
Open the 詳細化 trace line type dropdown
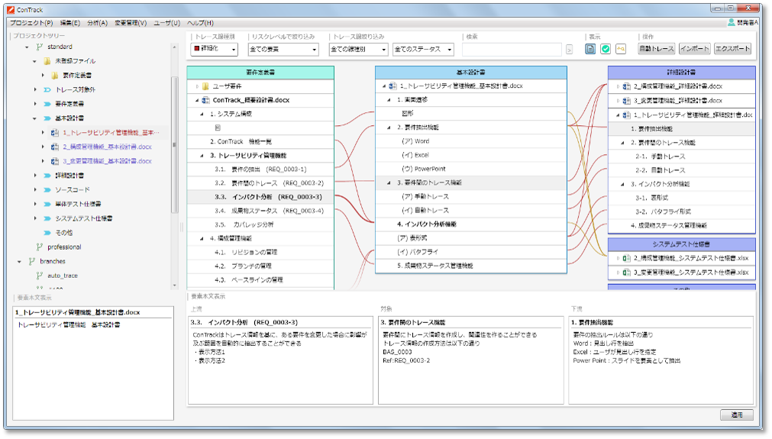215,49
